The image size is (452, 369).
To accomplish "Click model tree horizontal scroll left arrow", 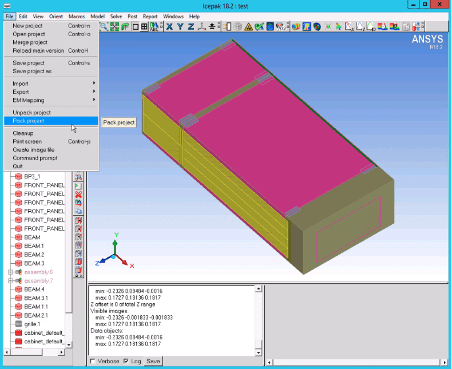I will (x=7, y=352).
